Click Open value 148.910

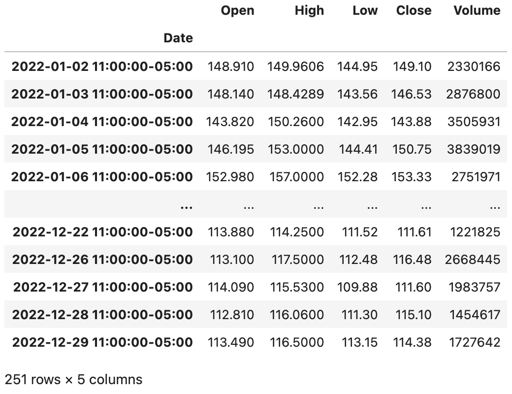pyautogui.click(x=231, y=66)
